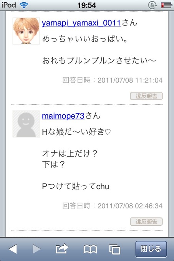
Task: Tap the rotation lock status icon
Action: click(152, 5)
